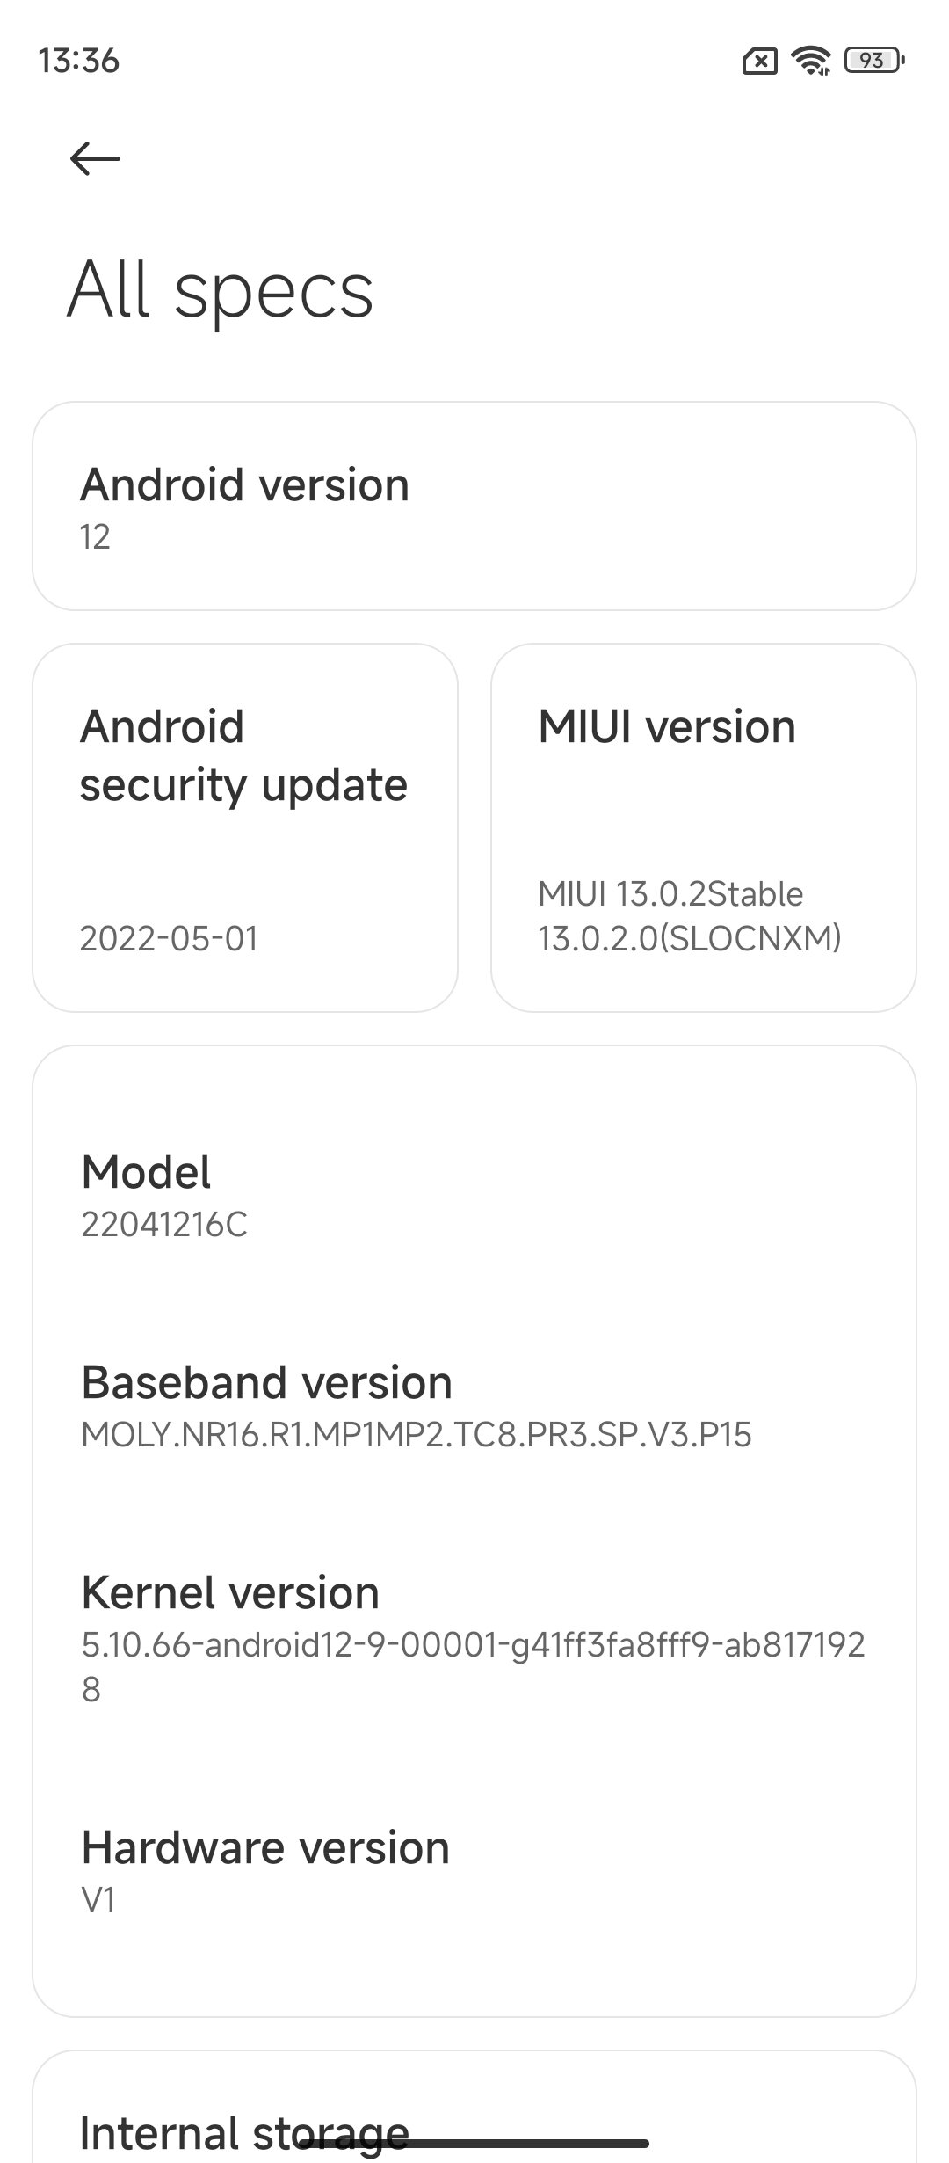The width and height of the screenshot is (949, 2163).
Task: Open the Android version heading
Action: pos(244,484)
